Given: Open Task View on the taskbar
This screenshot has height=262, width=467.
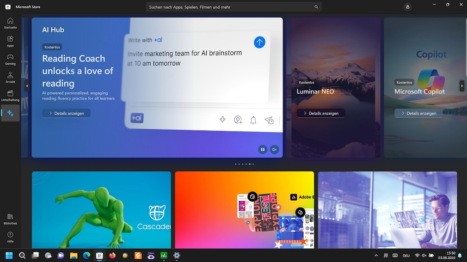Looking at the screenshot, I should 35,256.
